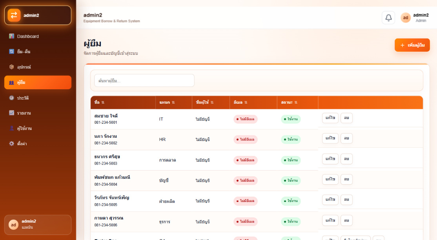Delete the กานดา สุวรรณ row
Viewport: 437px width, 240px height.
coord(346,220)
